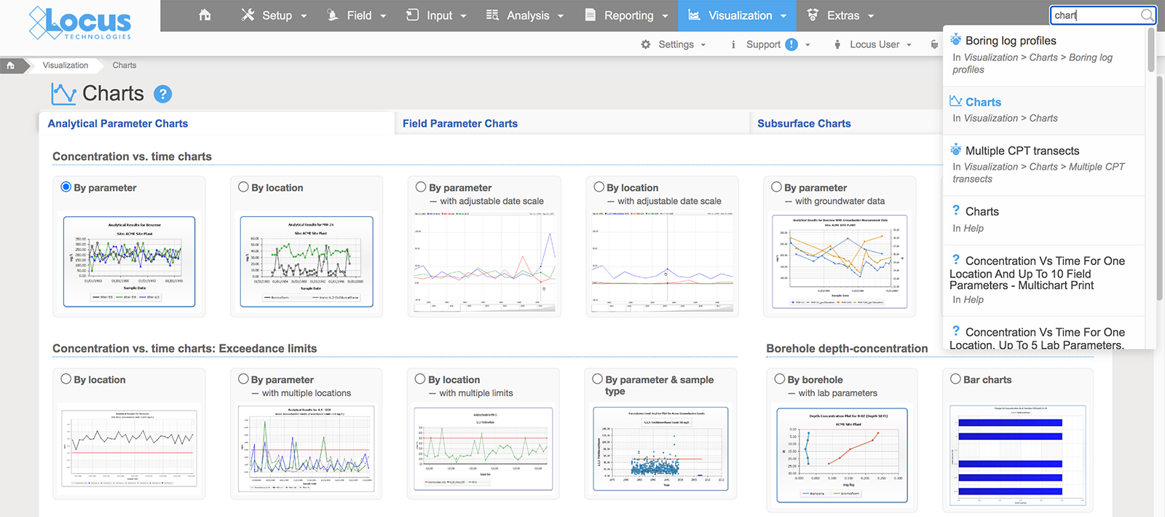
Task: Expand the Field dropdown menu
Action: click(x=383, y=16)
